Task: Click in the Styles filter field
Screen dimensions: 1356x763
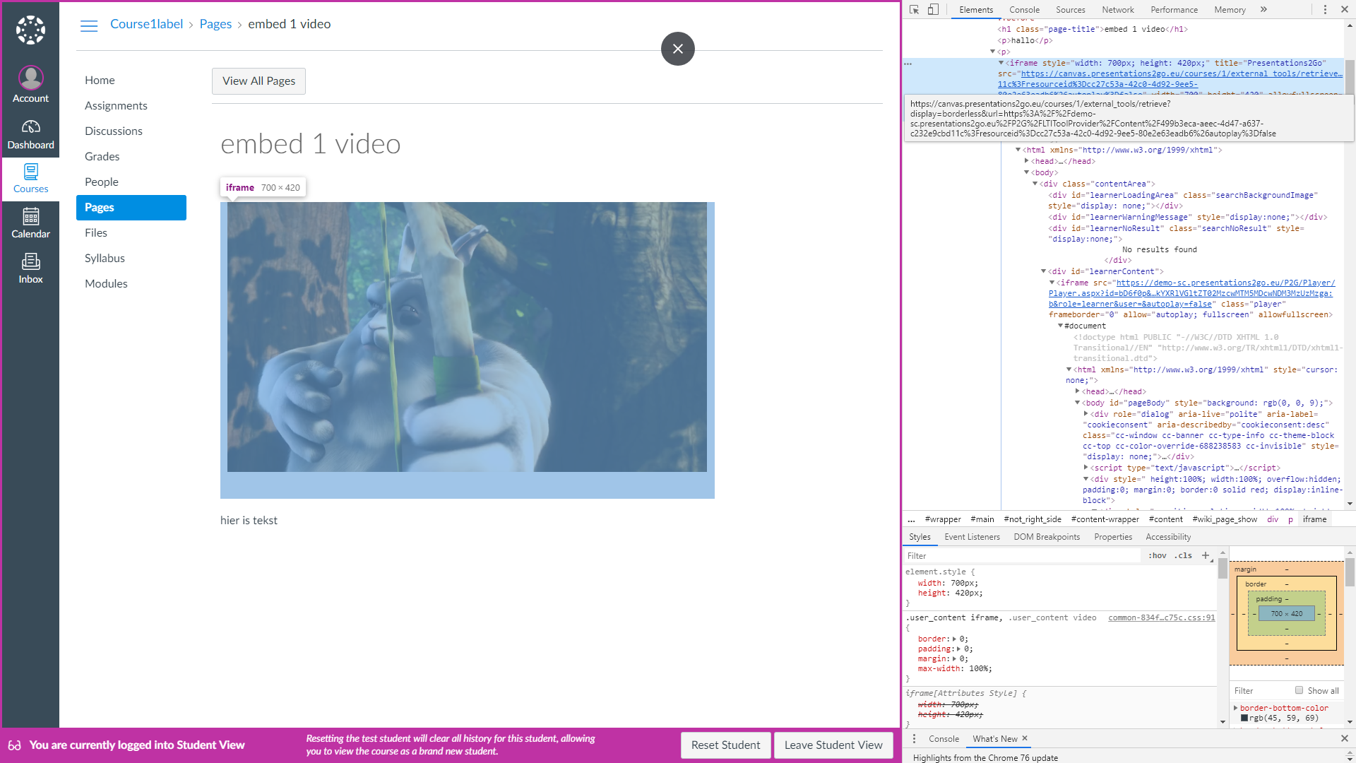Action: pyautogui.click(x=1023, y=555)
